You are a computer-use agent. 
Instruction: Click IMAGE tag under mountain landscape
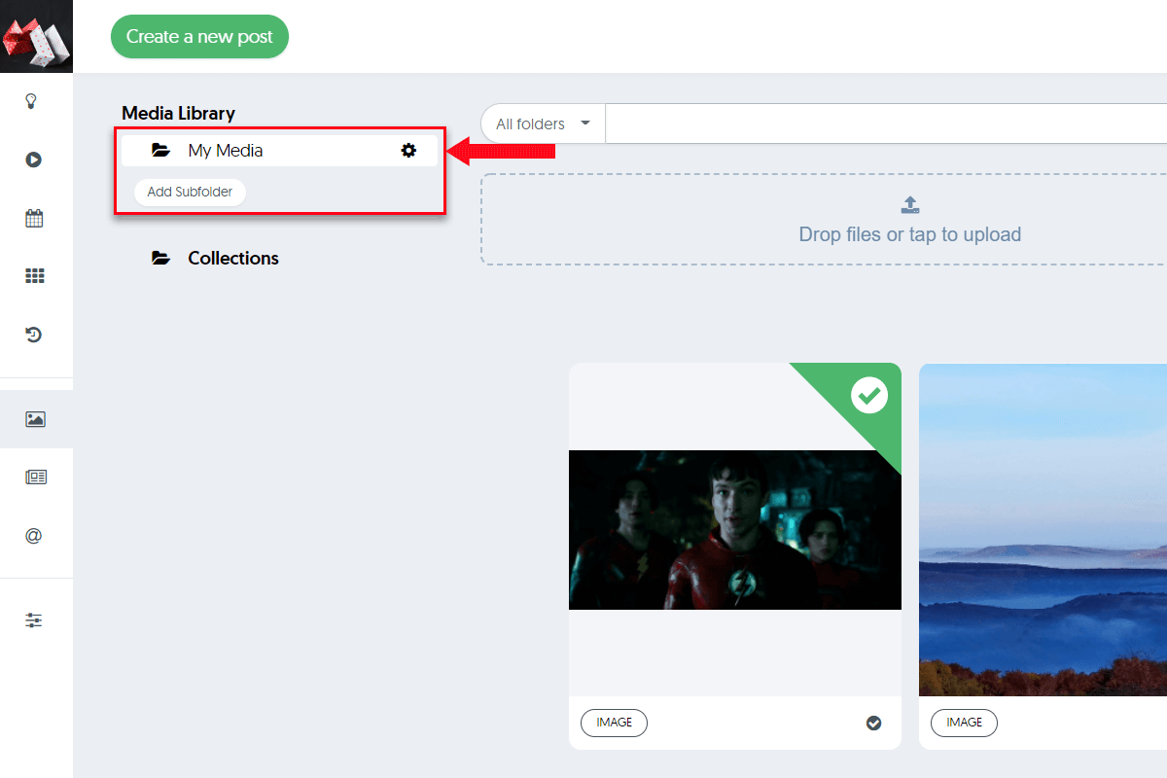point(964,723)
